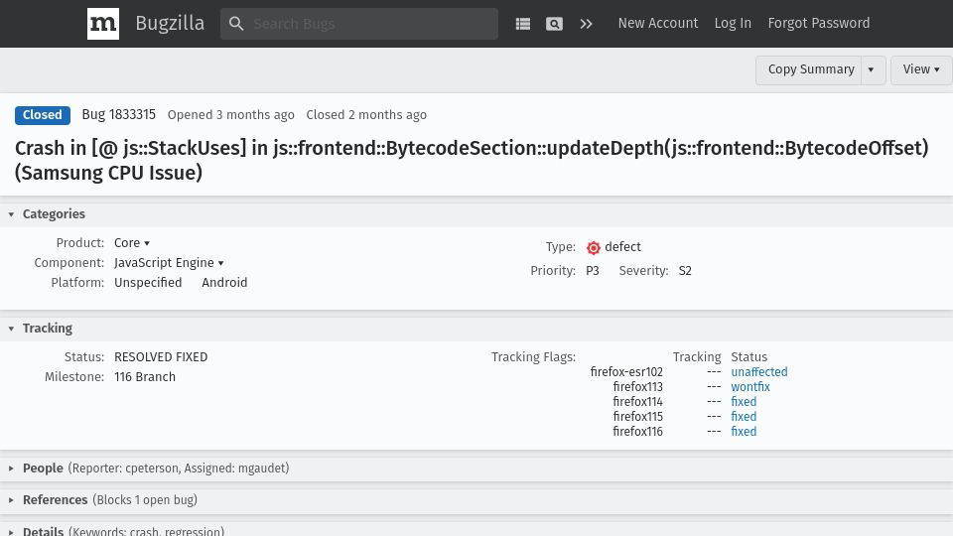This screenshot has height=536, width=953.
Task: Click the 'Unspecified' platform value
Action: click(148, 283)
